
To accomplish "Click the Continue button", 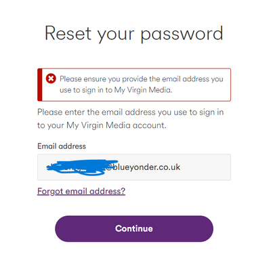I will 134,228.
